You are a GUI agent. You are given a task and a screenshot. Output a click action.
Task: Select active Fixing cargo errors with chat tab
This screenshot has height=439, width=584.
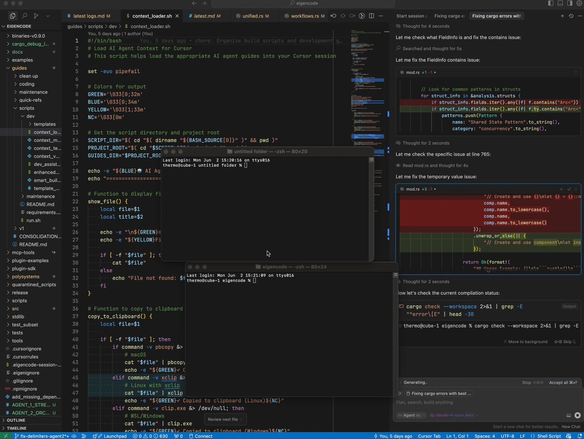click(x=496, y=16)
